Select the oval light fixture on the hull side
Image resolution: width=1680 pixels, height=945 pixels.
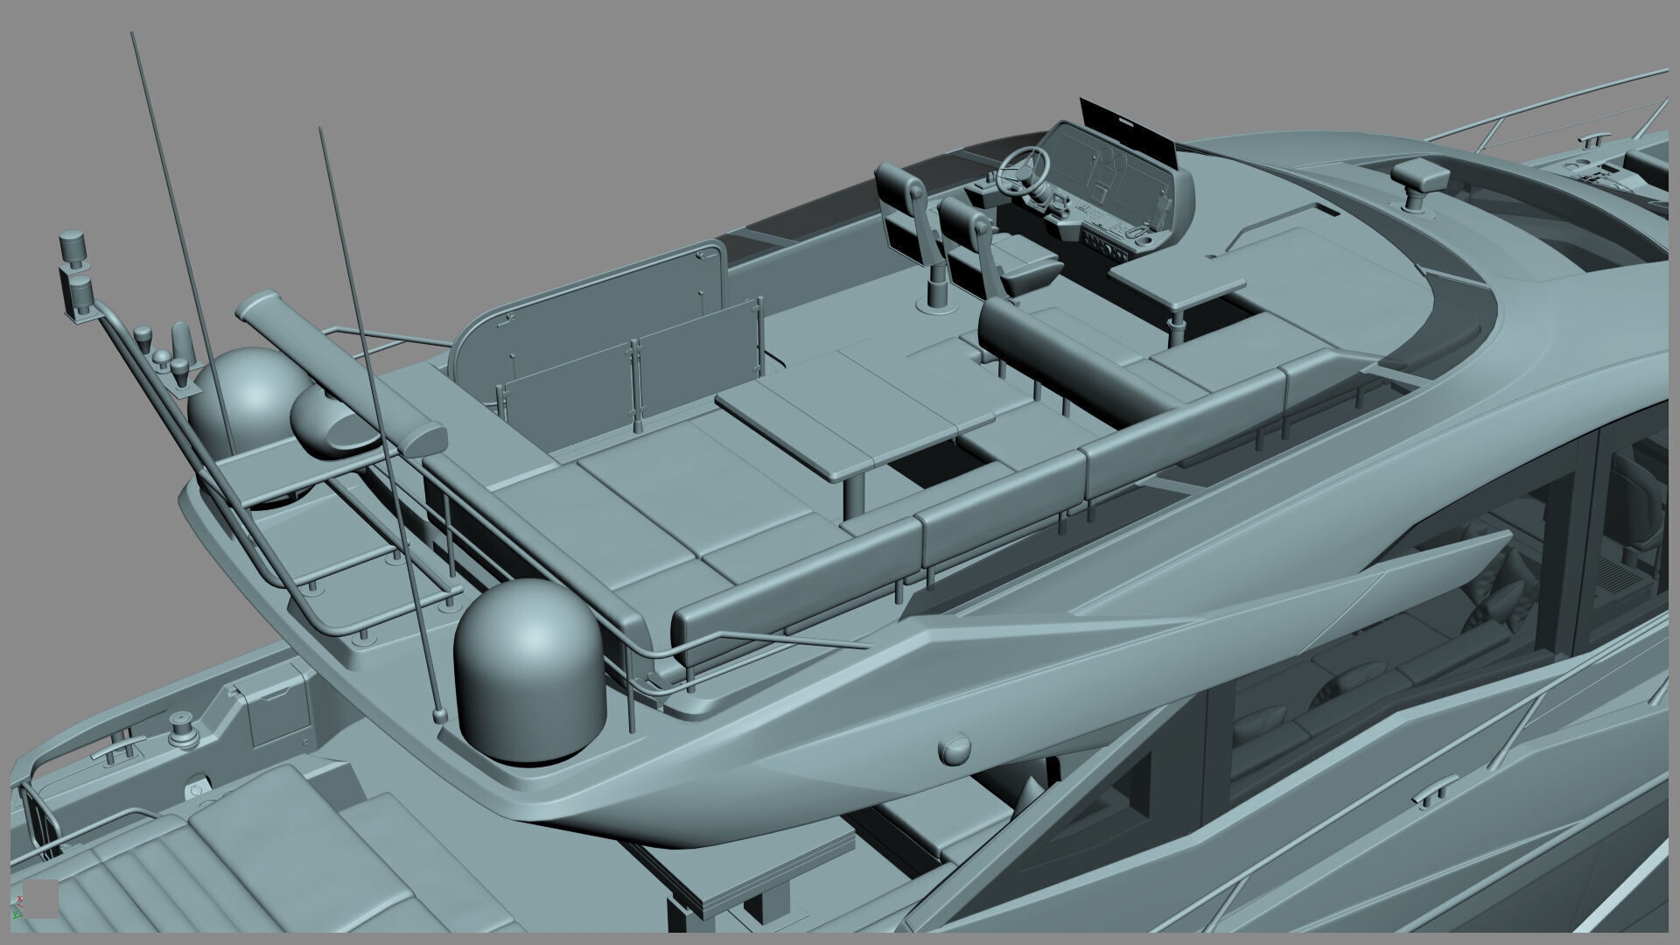tap(954, 748)
